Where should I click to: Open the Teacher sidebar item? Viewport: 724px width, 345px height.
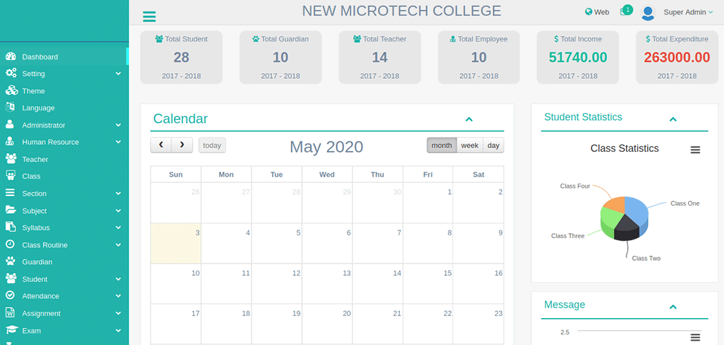[35, 159]
